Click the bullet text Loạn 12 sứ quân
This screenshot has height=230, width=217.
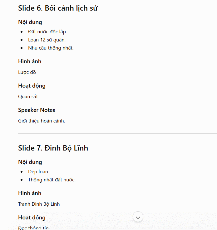(x=47, y=40)
